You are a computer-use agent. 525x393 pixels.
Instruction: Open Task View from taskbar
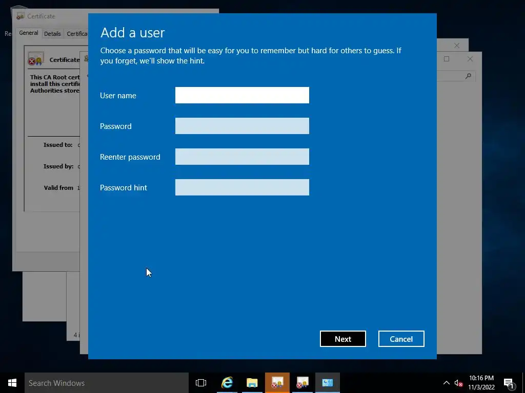(x=201, y=383)
